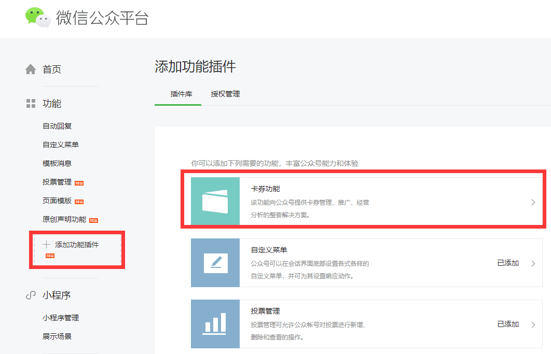Click the 卡券功能 card icon
This screenshot has width=551, height=354.
[215, 201]
